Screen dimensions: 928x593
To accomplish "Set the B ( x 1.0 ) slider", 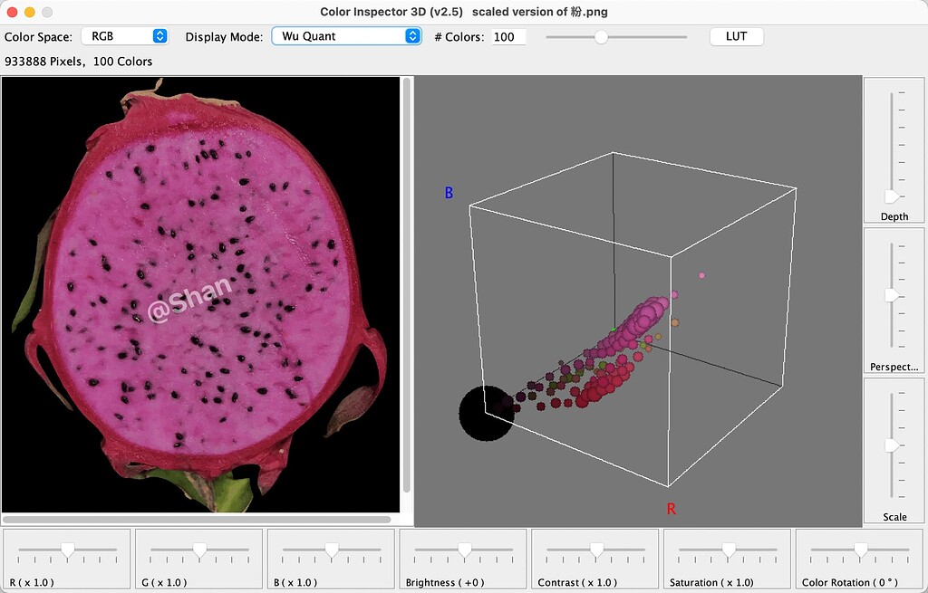I will pos(331,548).
